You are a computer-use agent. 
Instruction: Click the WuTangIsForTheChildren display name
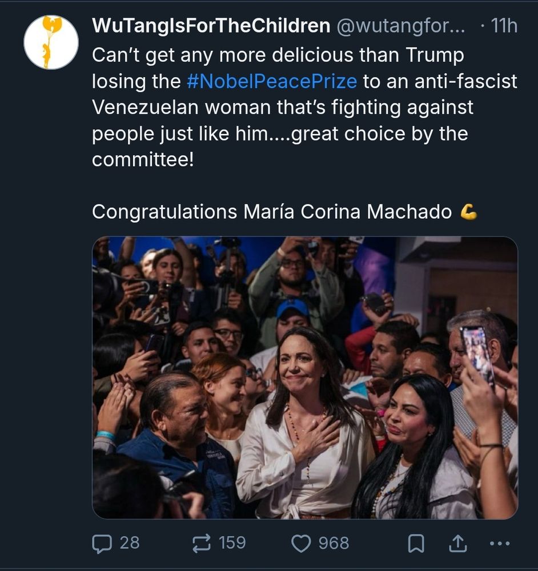click(211, 26)
